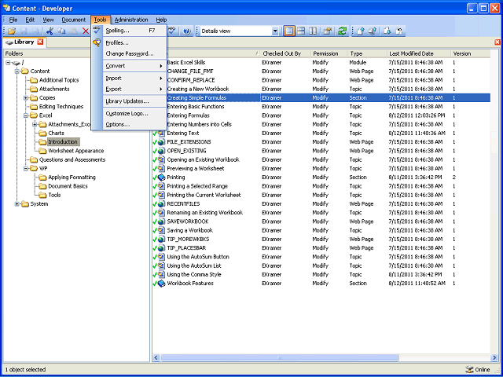The height and width of the screenshot is (377, 503).
Task: Click the drive icon on Library tab
Action: [x=9, y=42]
